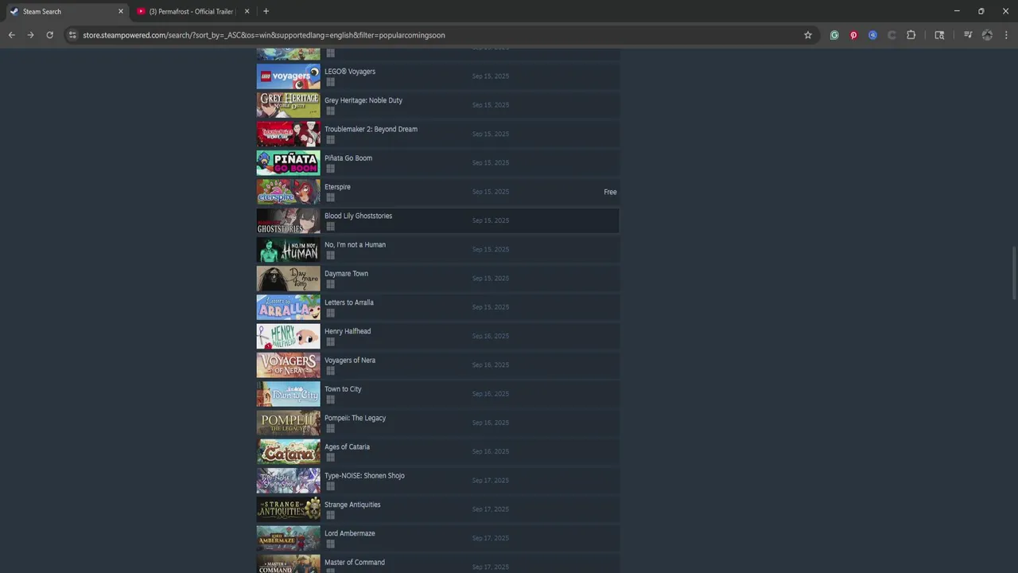The height and width of the screenshot is (573, 1018).
Task: Open the Piñata Go Boom thumbnail
Action: tap(288, 163)
